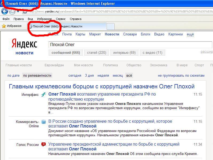Click the Коммерсантъ-Online source name

pos(28,124)
